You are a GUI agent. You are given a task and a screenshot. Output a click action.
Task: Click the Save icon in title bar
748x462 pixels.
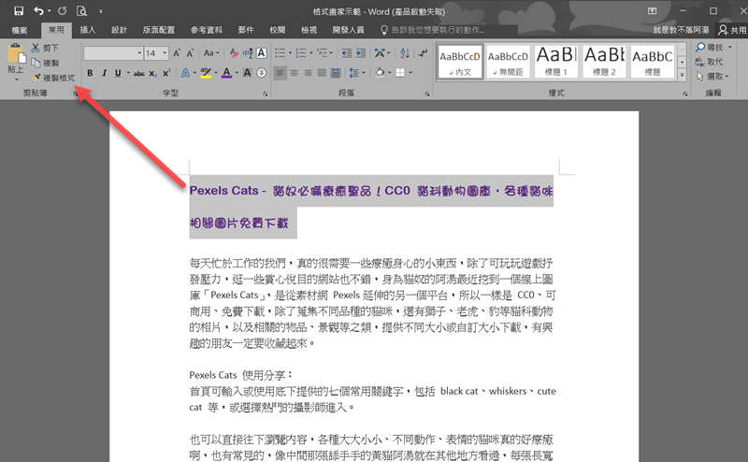[19, 10]
